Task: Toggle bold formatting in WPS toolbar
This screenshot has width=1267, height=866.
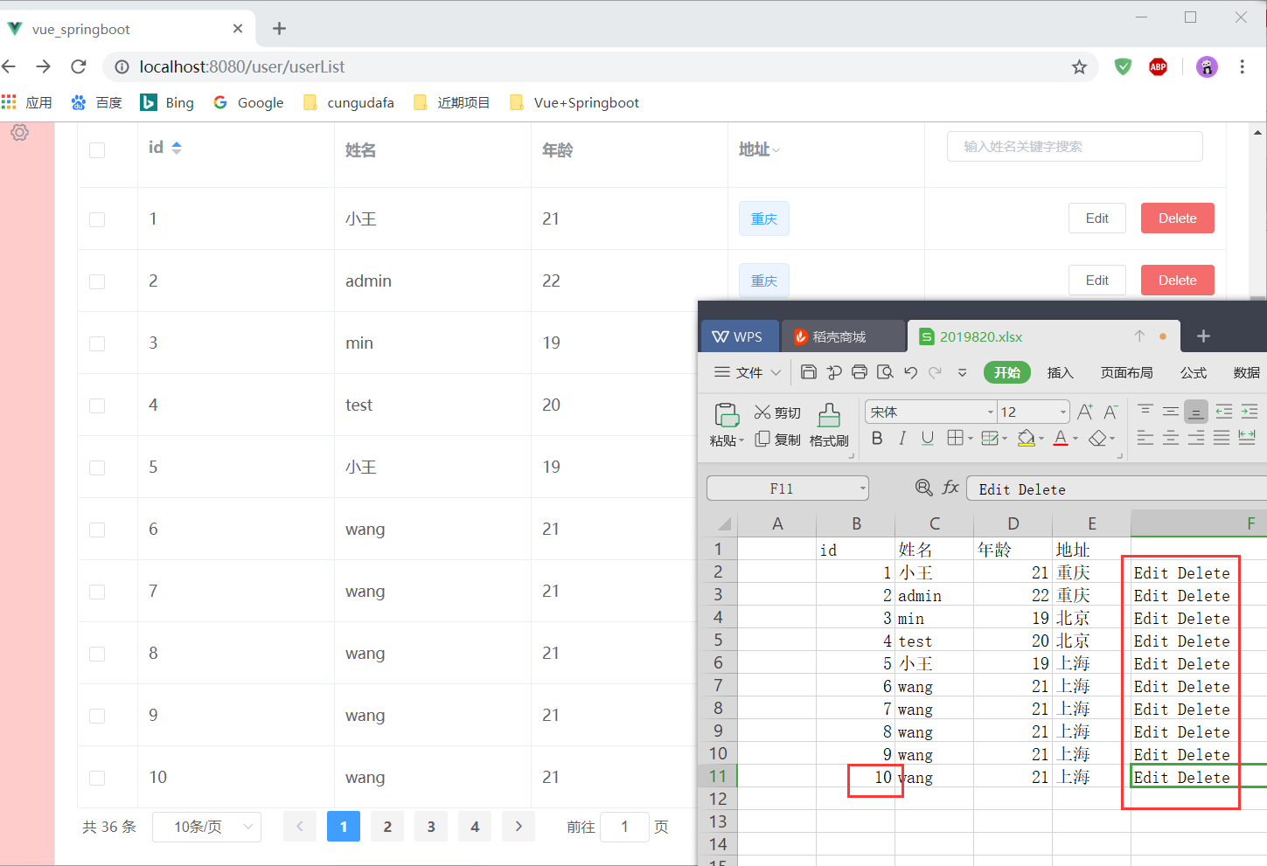Action: coord(877,439)
